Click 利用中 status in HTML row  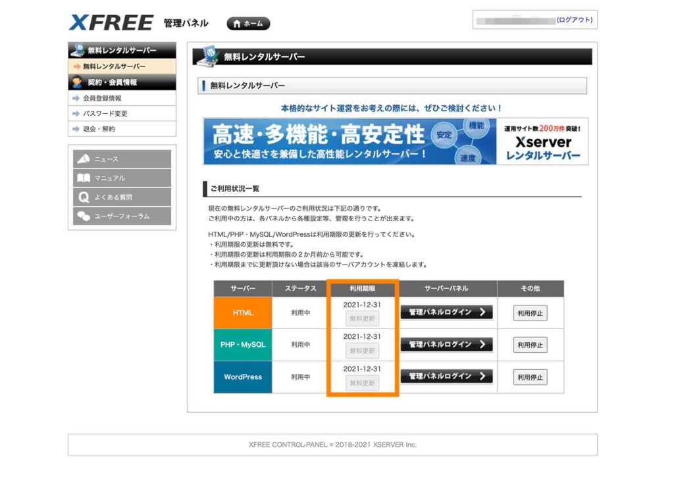click(300, 313)
